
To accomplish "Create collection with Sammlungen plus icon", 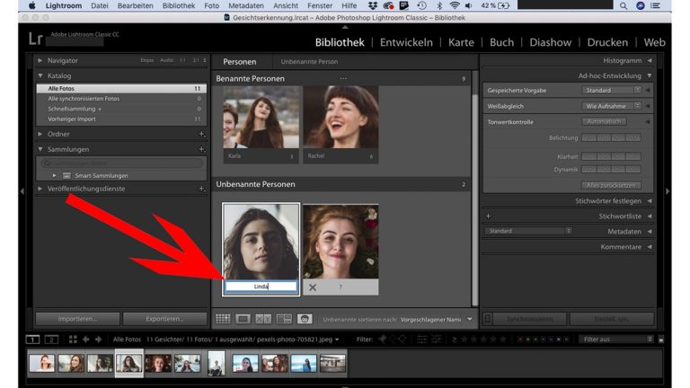I will 201,149.
